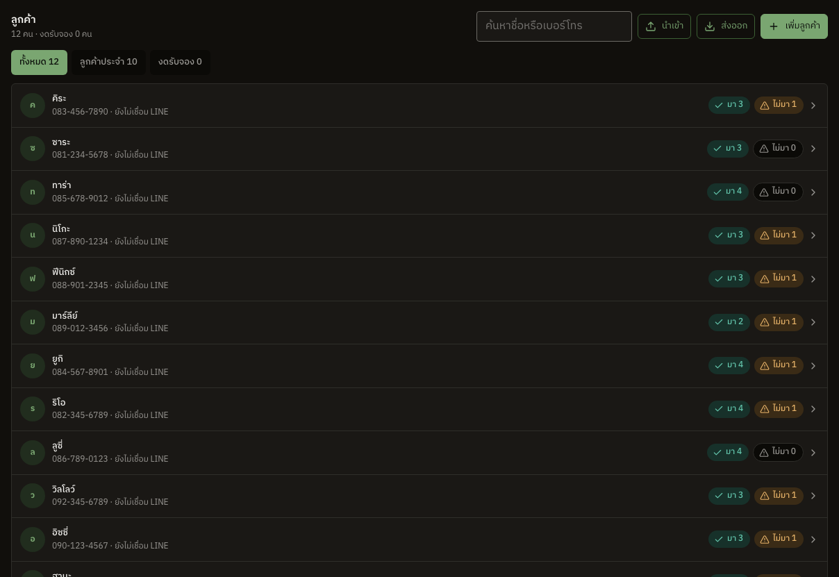Click phone number 086-789-0123
Viewport: 839px width, 577px height.
(x=80, y=459)
